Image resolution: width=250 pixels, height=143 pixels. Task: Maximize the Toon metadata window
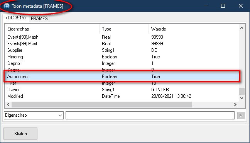coord(223,6)
